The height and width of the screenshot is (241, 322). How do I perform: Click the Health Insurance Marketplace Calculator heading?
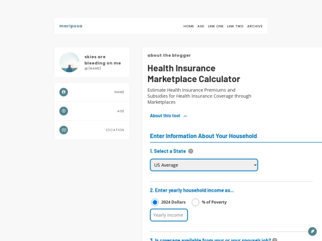[194, 74]
